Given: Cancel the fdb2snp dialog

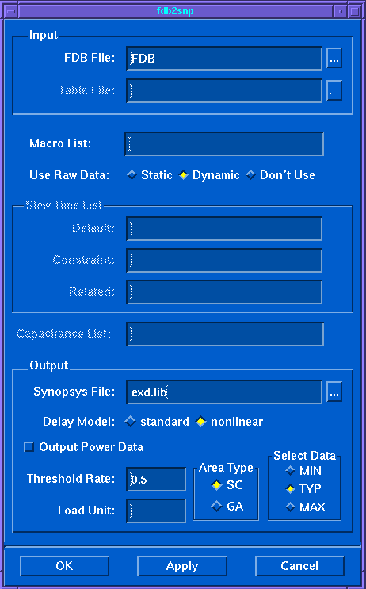Looking at the screenshot, I should click(299, 566).
